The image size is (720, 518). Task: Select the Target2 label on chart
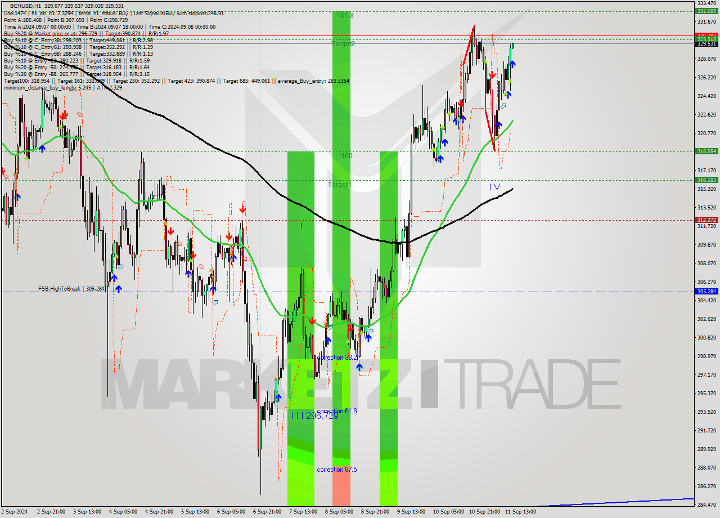click(x=343, y=43)
